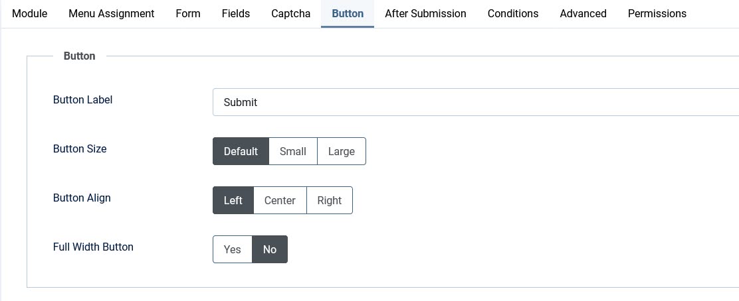Switch to the Conditions tab
This screenshot has width=739, height=301.
(513, 13)
